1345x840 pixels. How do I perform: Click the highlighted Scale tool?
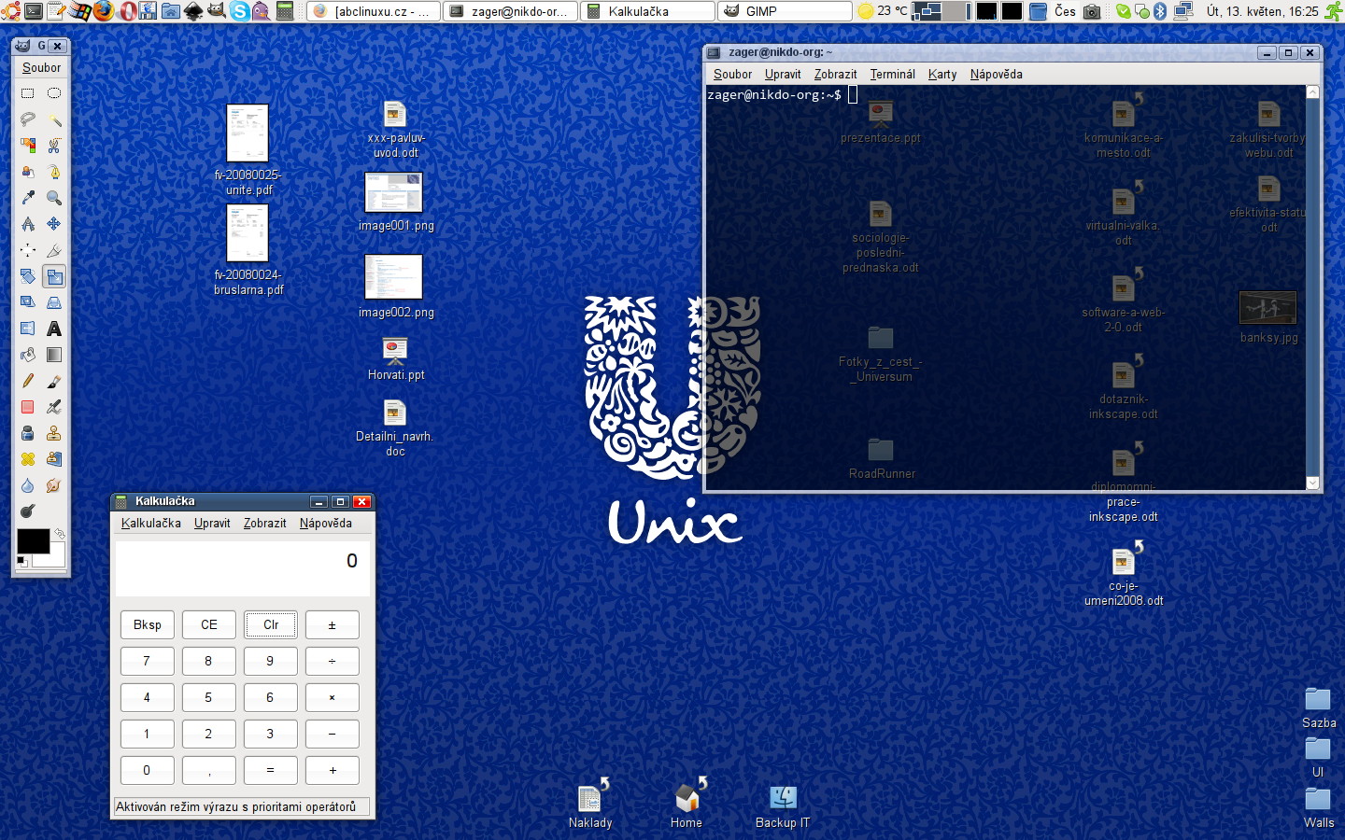click(54, 276)
